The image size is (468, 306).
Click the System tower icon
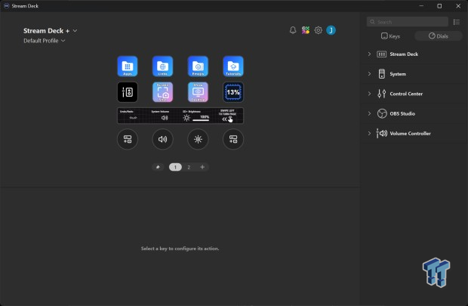pos(382,74)
